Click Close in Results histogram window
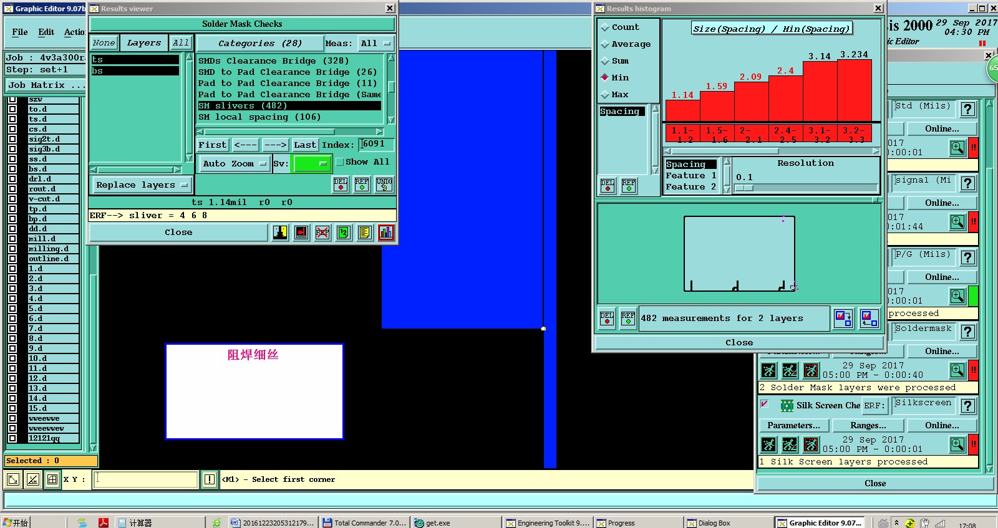This screenshot has height=528, width=998. point(739,342)
